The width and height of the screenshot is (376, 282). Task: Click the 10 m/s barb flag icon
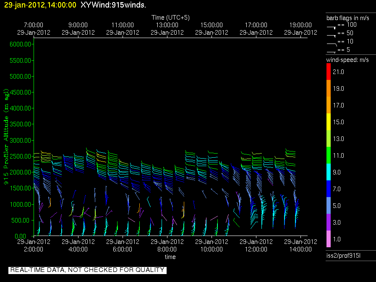click(x=331, y=42)
